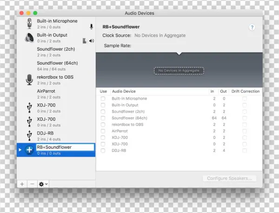Image resolution: width=279 pixels, height=213 pixels.
Task: Click the USB icon beside DDJ-RB
Action: coord(29,136)
